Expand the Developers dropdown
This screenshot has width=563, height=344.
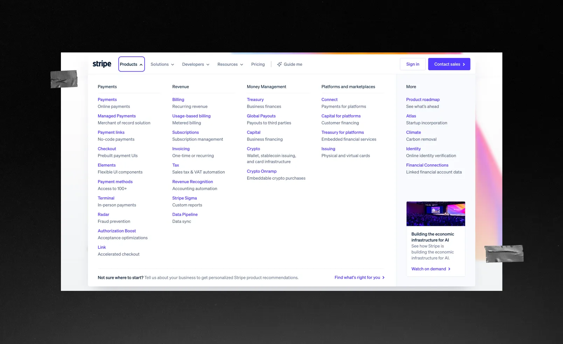point(196,64)
